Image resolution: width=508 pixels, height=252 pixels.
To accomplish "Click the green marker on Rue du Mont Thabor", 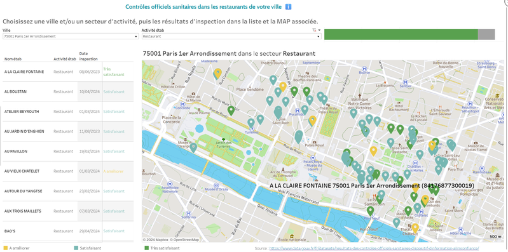I will coord(231,110).
